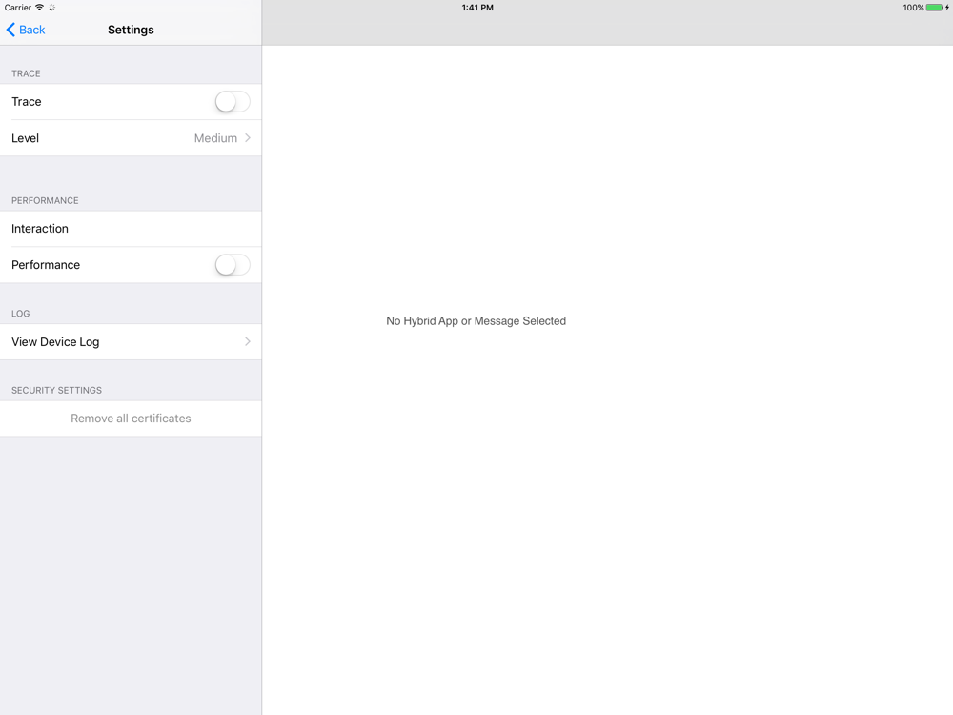Screen dimensions: 953x715
Task: Click the charging bolt icon
Action: click(x=947, y=8)
